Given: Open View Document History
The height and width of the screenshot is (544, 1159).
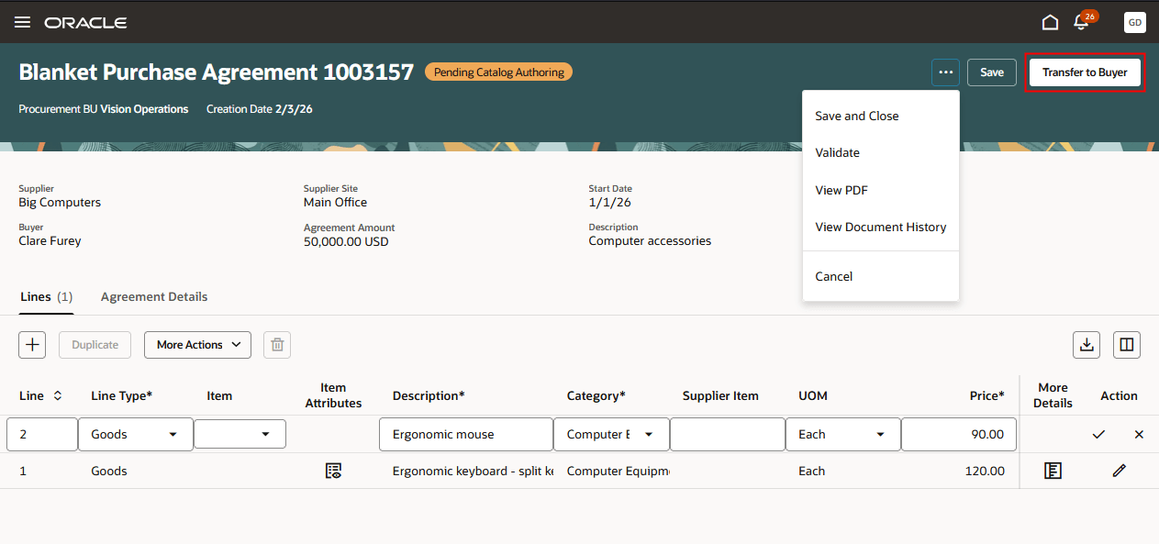Looking at the screenshot, I should 881,227.
